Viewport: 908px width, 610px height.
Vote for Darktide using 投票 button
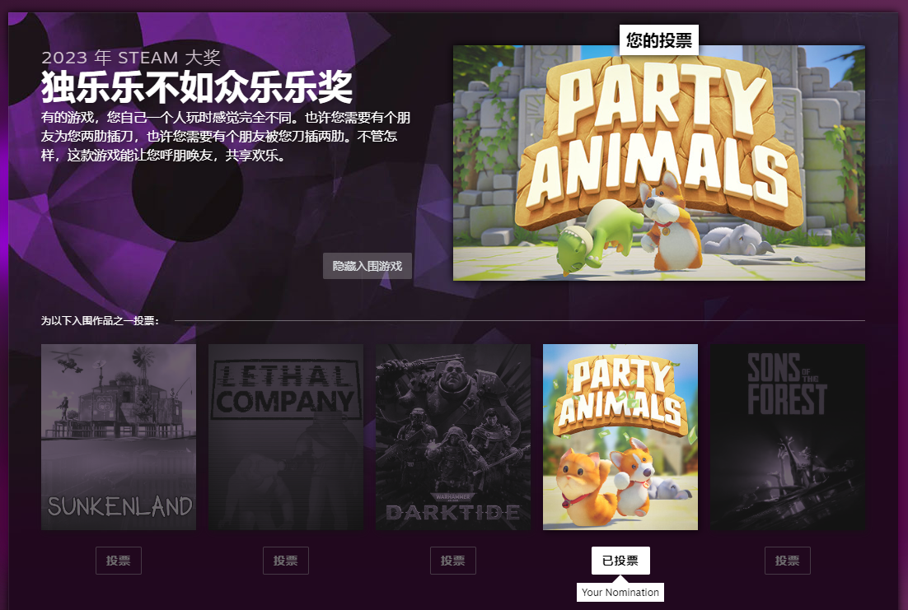[x=453, y=561]
